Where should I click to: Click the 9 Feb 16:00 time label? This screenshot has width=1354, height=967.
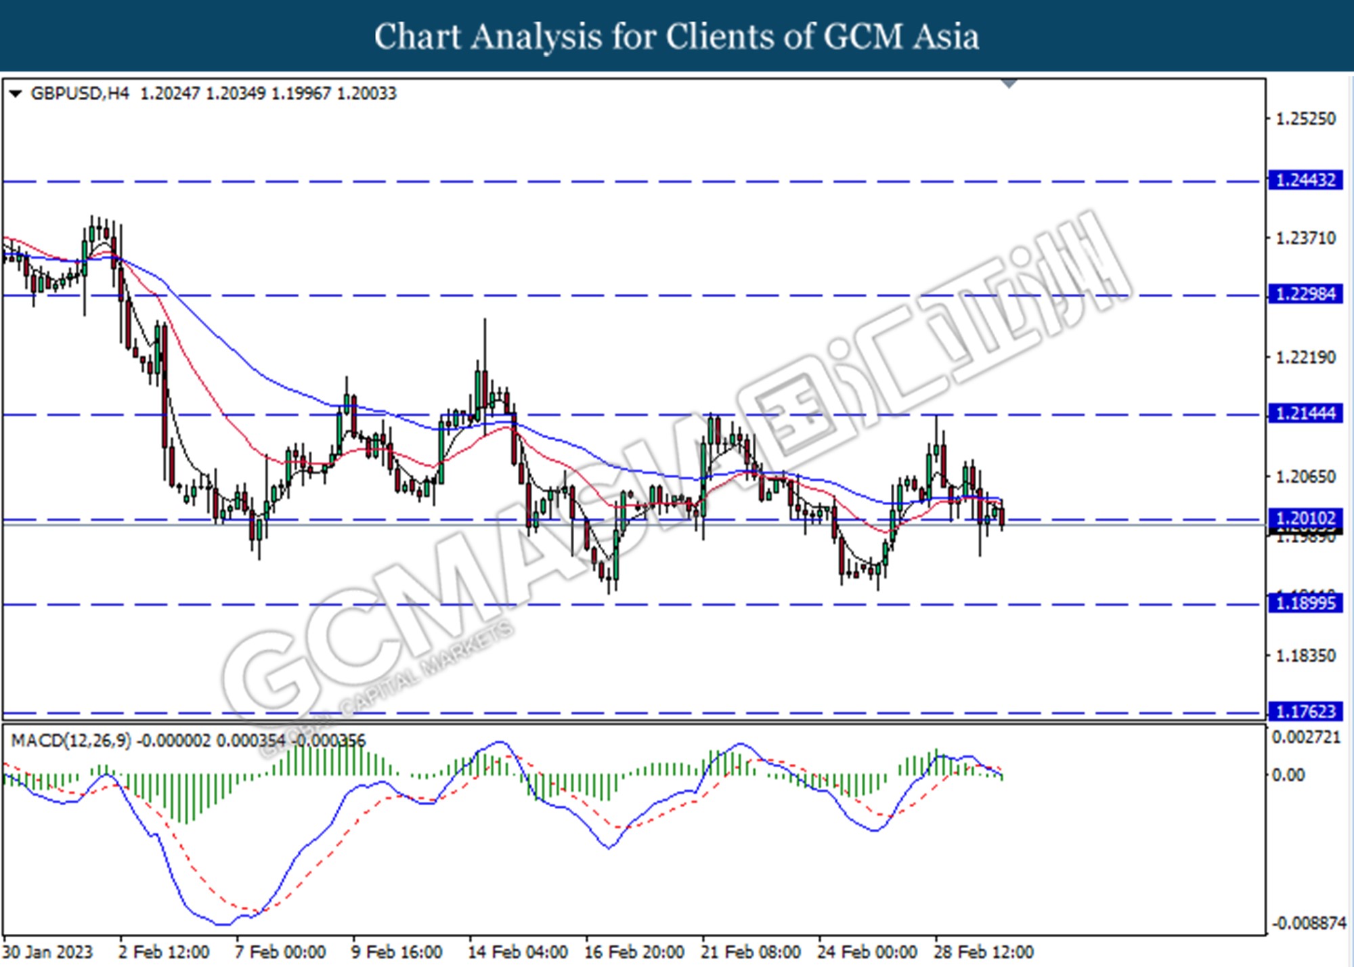(397, 952)
